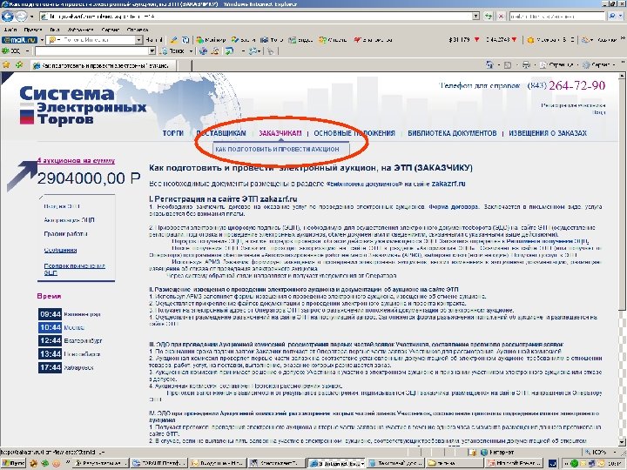627x470 pixels.
Task: Open the Страница command bar dropdown
Action: coord(558,64)
